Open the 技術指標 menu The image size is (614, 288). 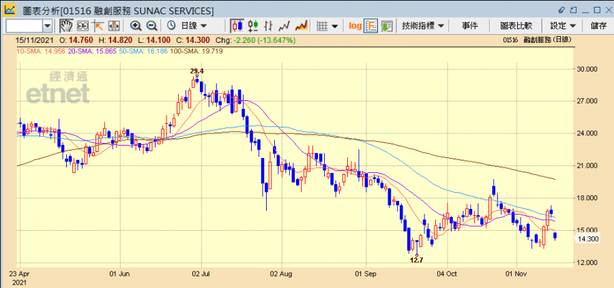click(x=423, y=25)
